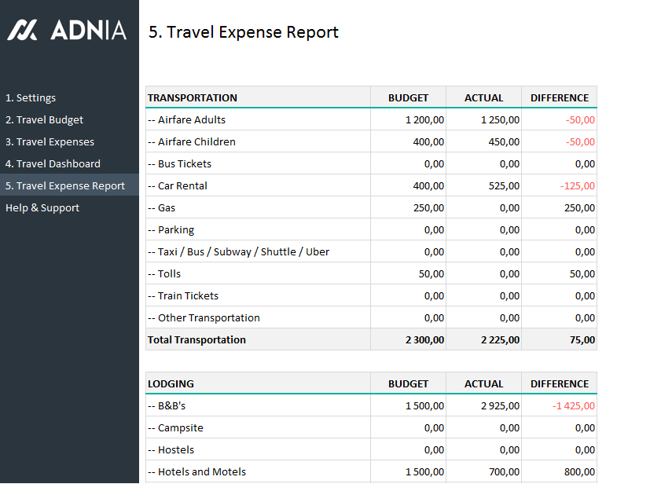Navigate to Travel Expenses

click(50, 142)
